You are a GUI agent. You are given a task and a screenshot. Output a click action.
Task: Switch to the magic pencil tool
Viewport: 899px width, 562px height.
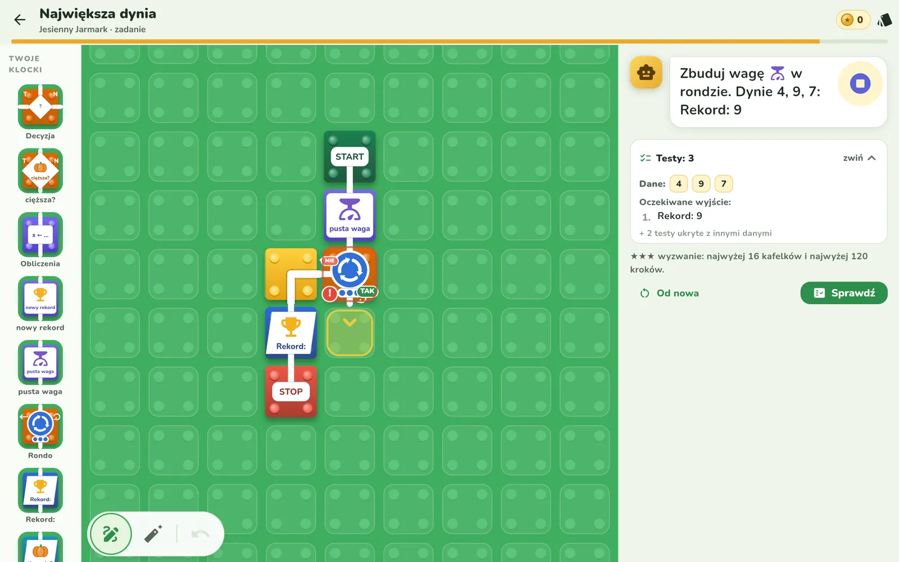click(x=153, y=534)
